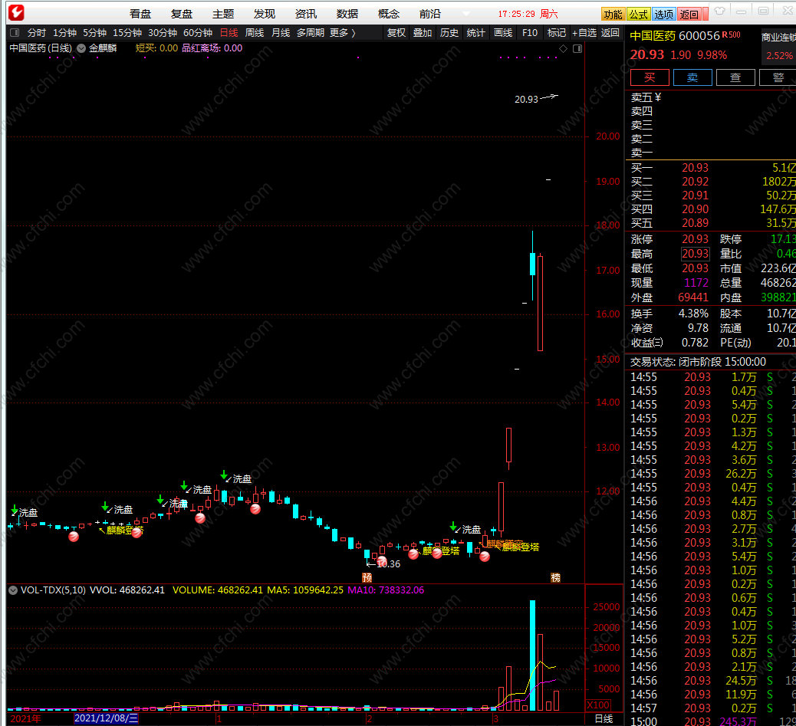
Task: Switch to 月线 monthly tab
Action: tap(281, 33)
